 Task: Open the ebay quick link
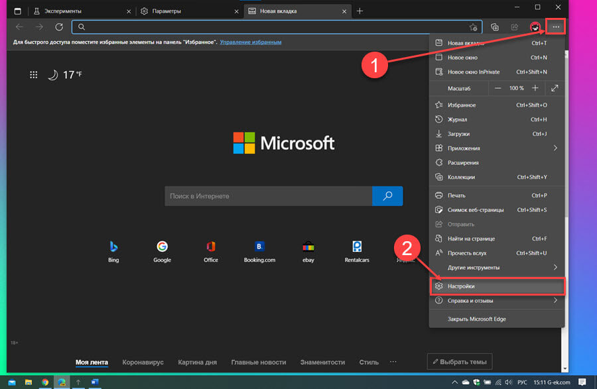point(308,252)
